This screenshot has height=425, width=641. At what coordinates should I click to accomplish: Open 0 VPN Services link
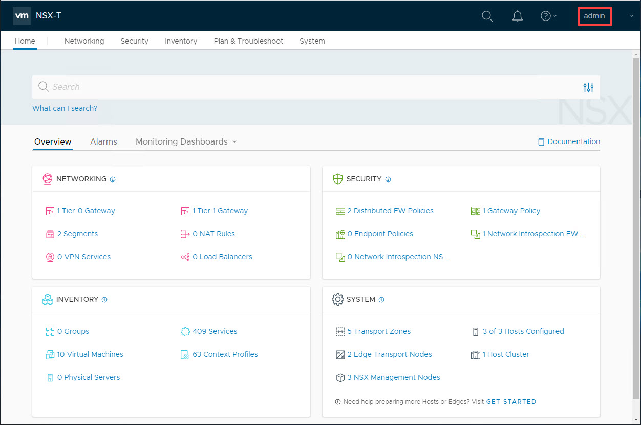[84, 257]
